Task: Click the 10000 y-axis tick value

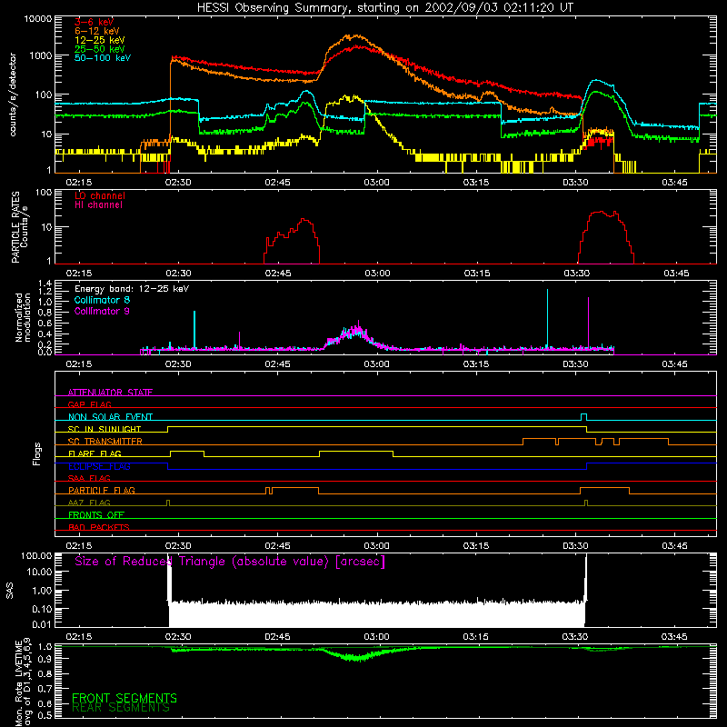Action: (x=38, y=19)
